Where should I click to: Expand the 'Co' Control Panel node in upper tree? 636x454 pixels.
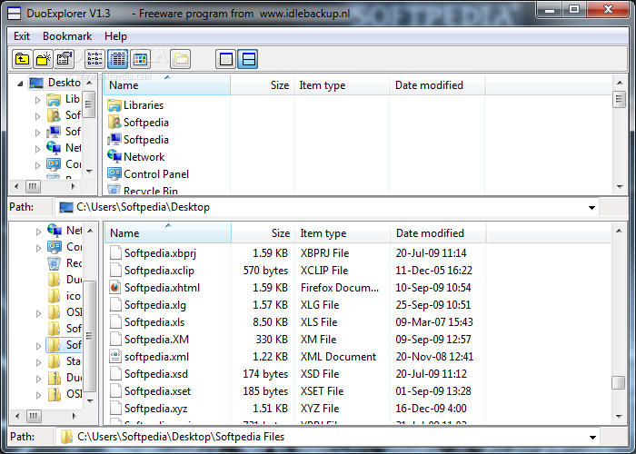(x=37, y=165)
